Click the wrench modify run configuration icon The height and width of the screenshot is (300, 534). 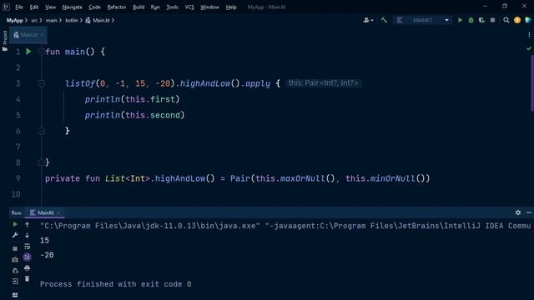point(15,235)
